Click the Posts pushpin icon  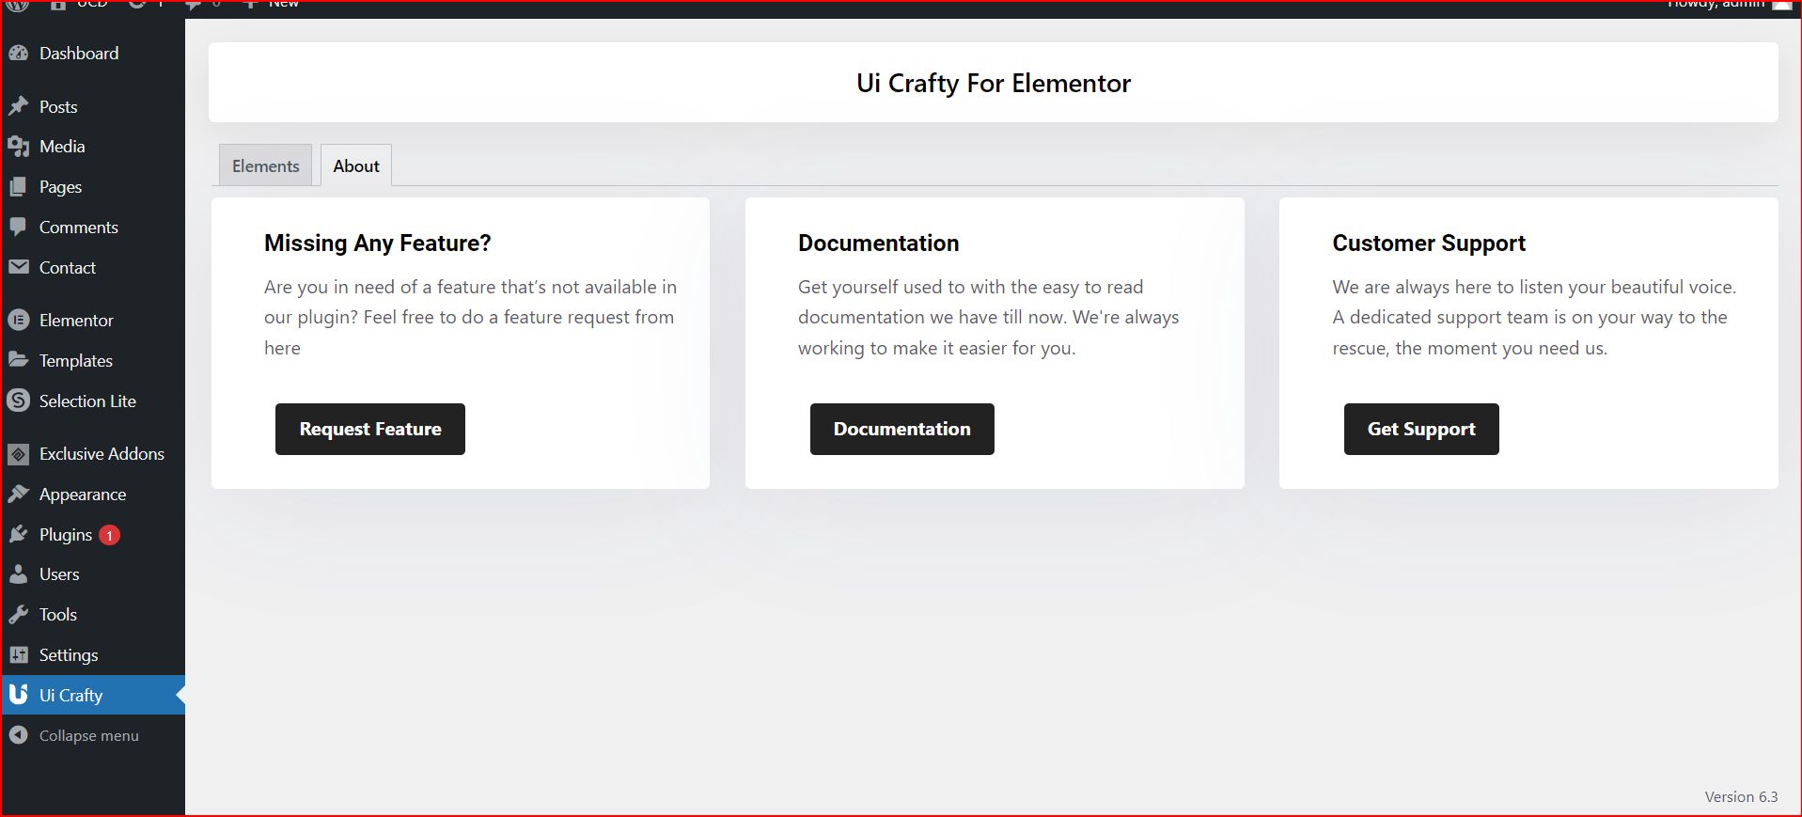(19, 106)
